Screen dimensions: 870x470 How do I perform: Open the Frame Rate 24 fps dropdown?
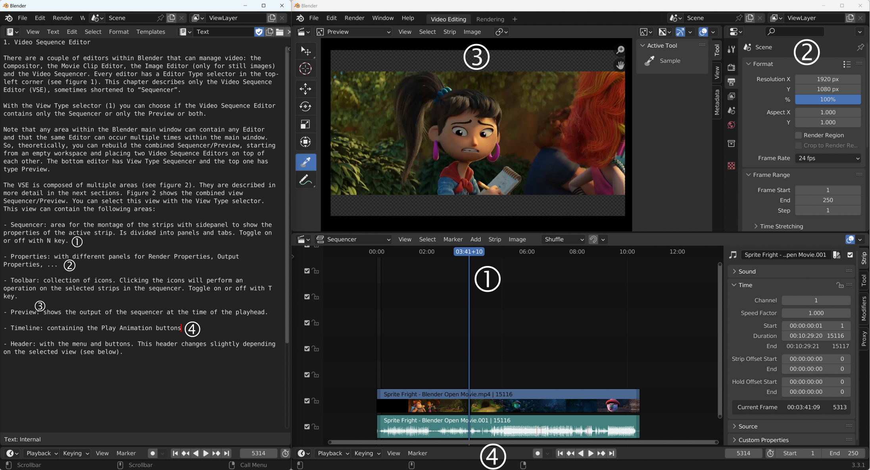coord(828,158)
